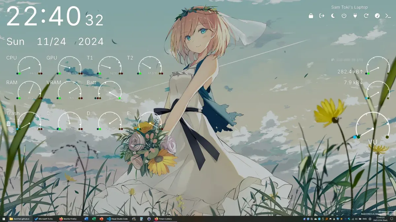
Task: Click the 22:40 desktop clock
Action: [x=44, y=16]
